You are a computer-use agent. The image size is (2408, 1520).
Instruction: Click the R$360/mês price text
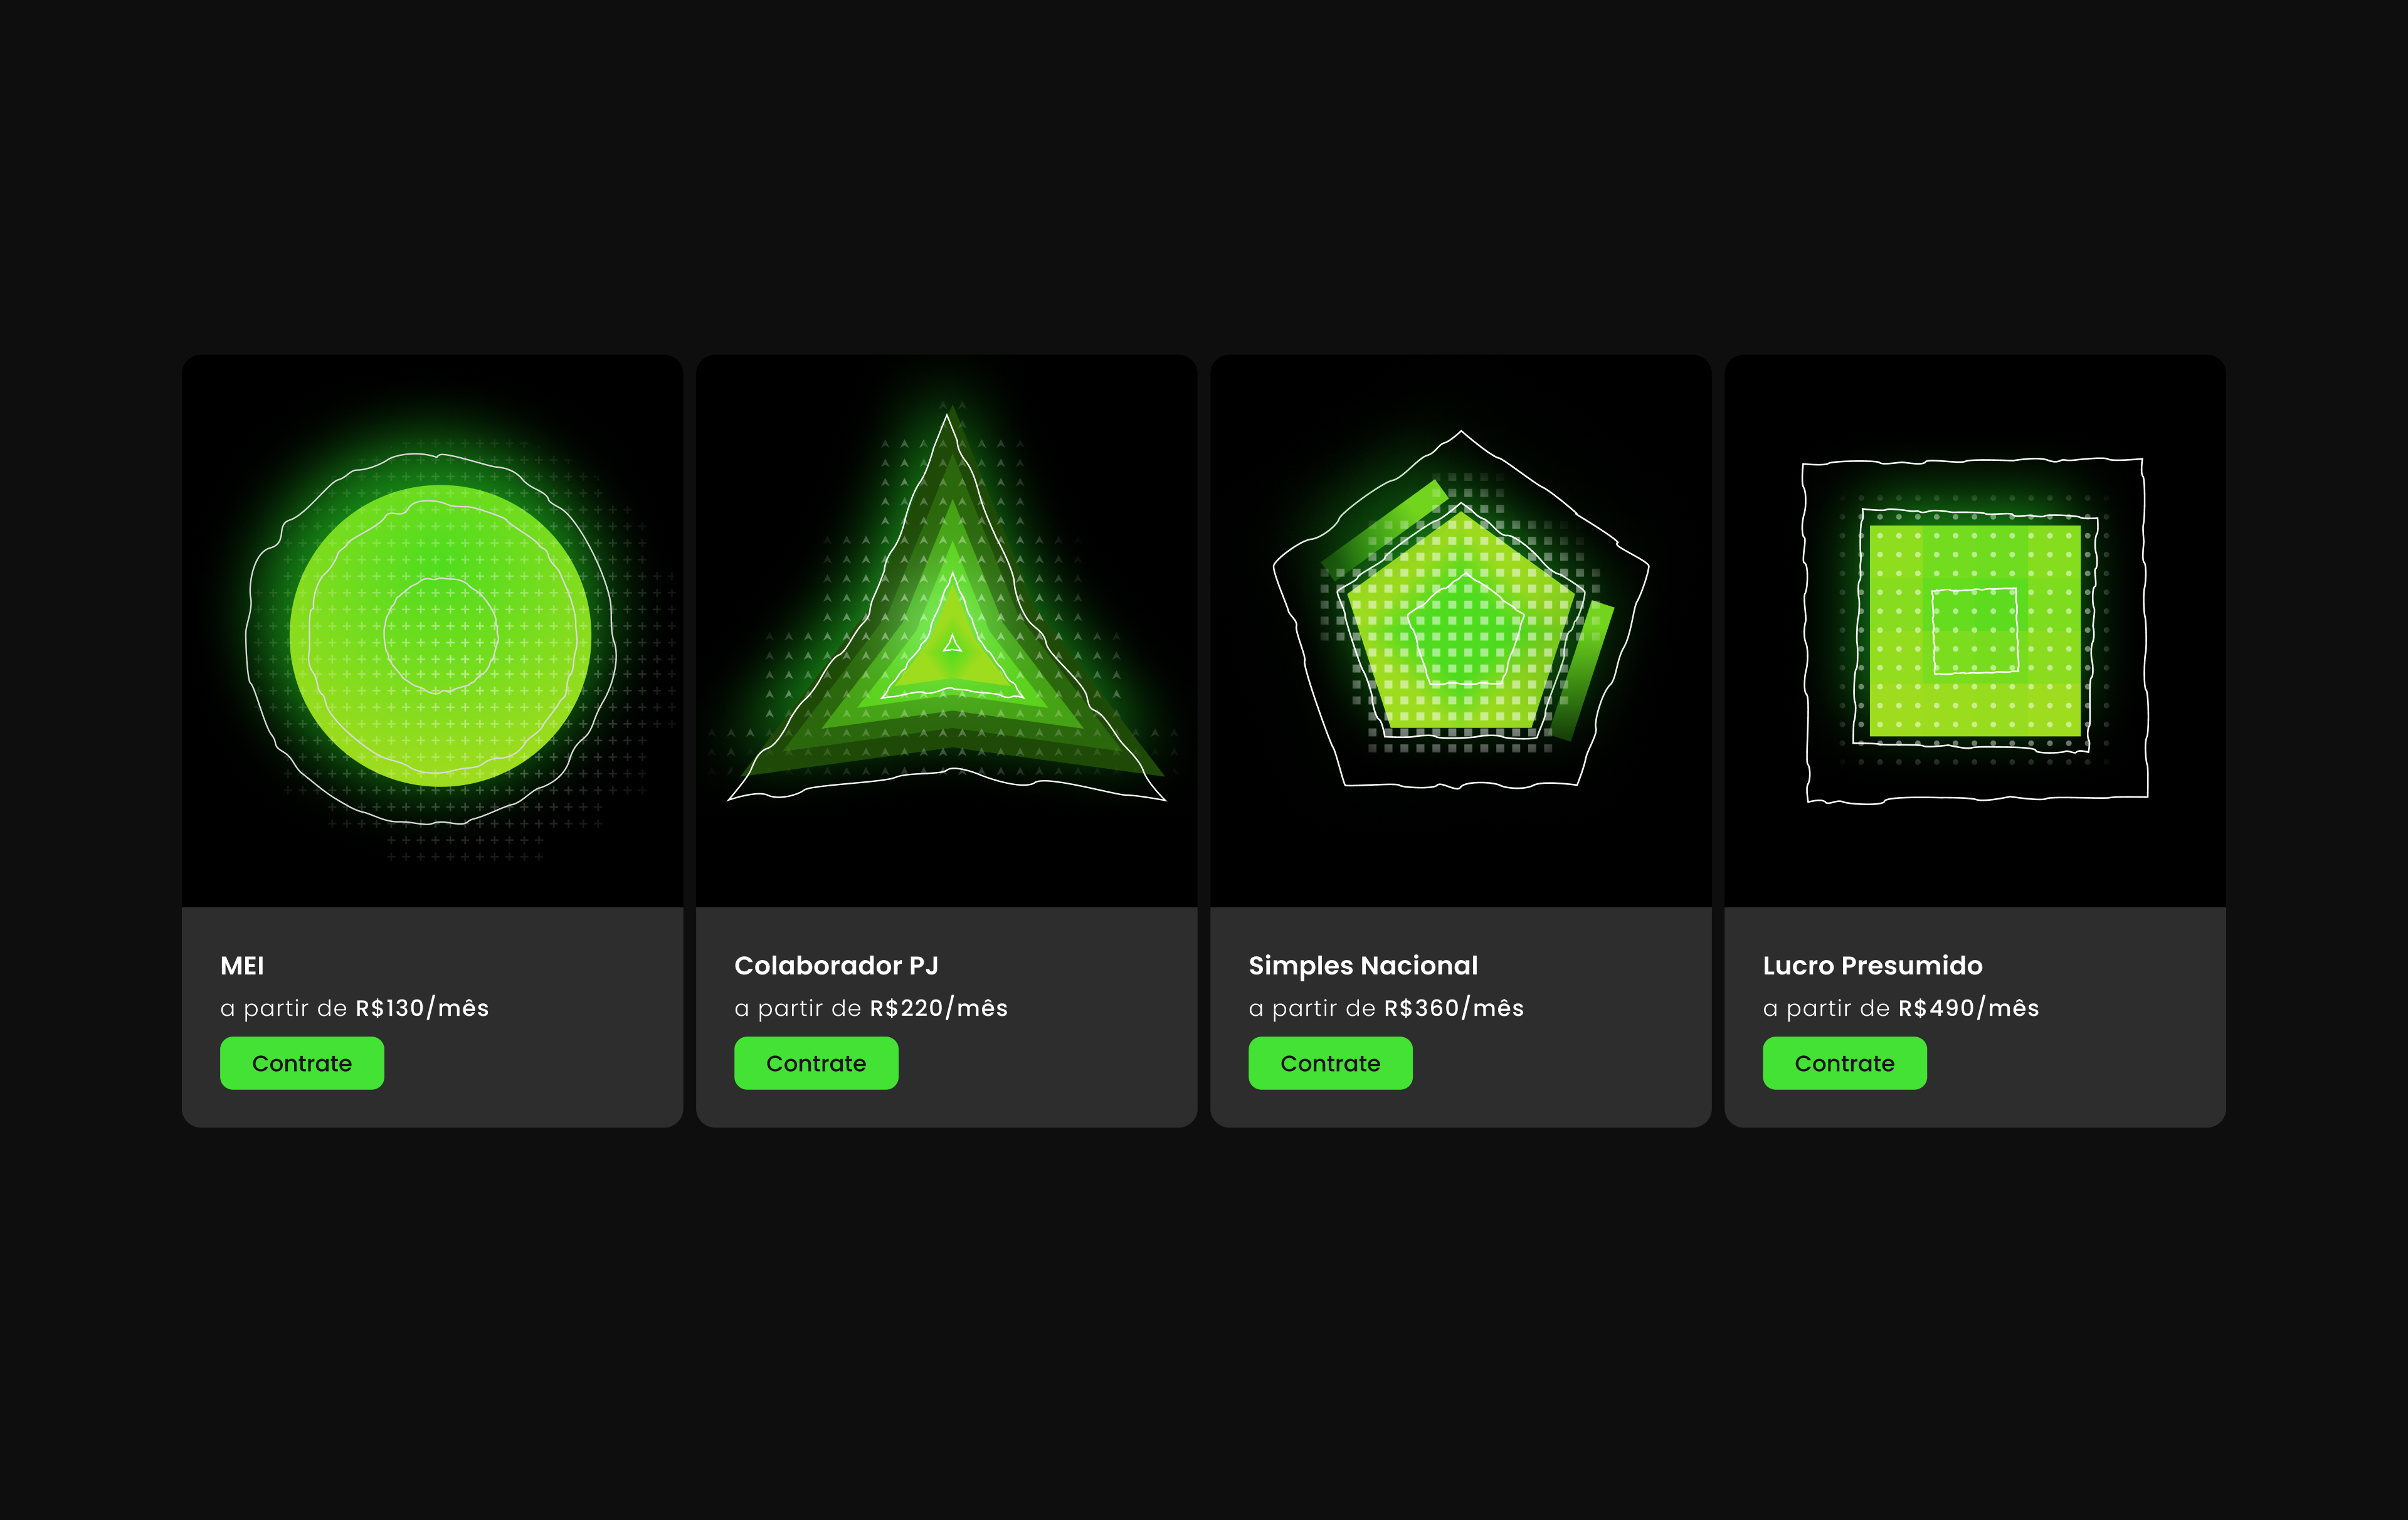1453,1008
